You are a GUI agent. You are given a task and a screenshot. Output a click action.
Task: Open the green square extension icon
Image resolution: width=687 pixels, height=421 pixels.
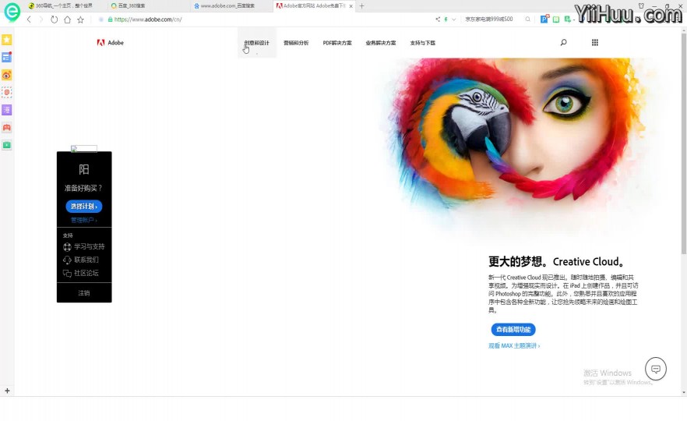point(556,19)
